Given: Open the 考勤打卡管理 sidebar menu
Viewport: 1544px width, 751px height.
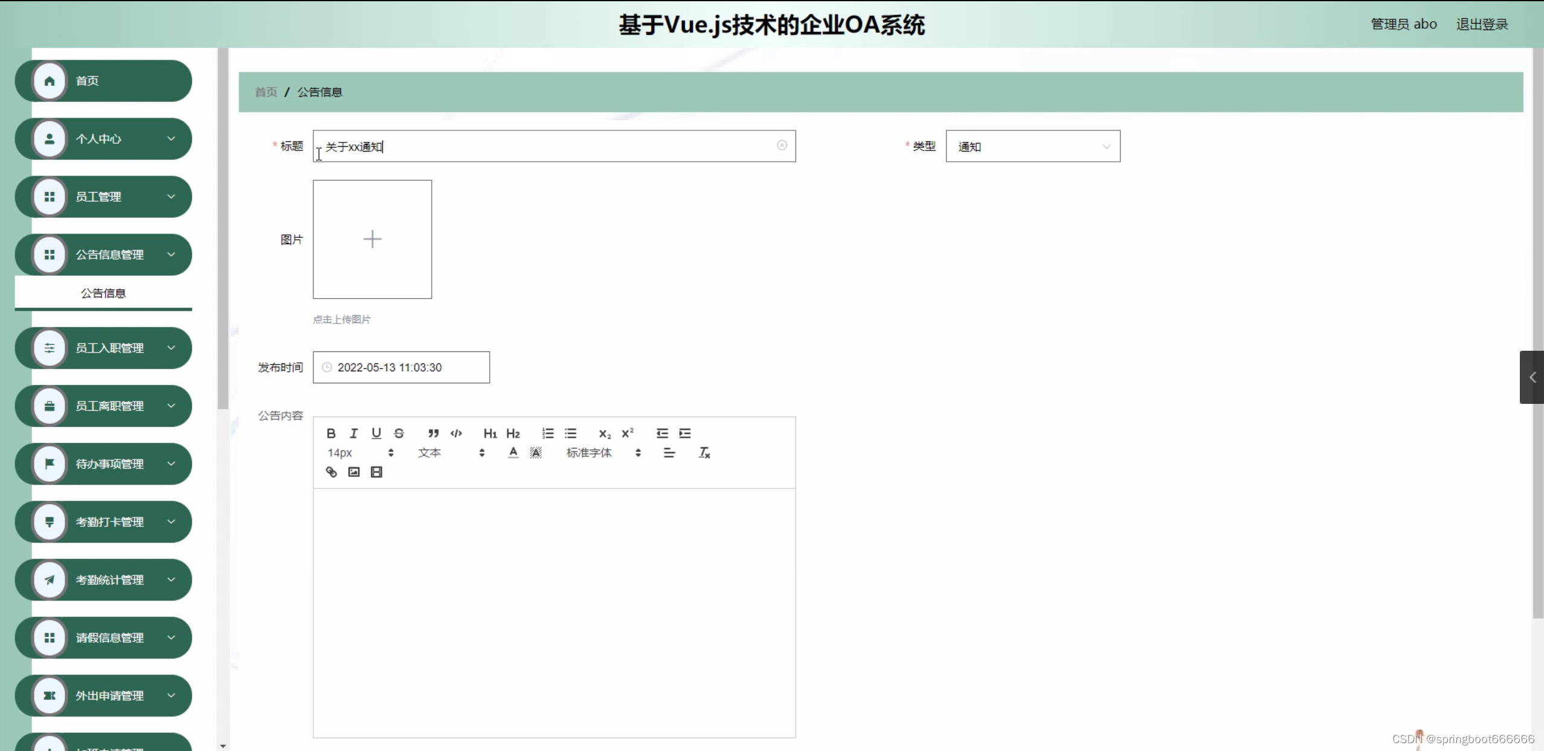Looking at the screenshot, I should (103, 522).
